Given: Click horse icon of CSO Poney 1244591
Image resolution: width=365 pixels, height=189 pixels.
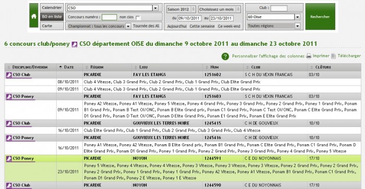Looking at the screenshot, I should (9, 159).
